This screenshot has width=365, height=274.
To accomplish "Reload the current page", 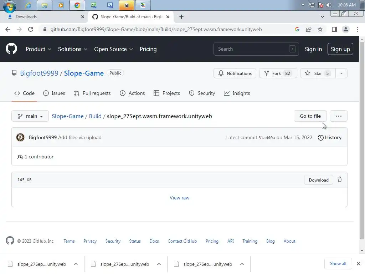I will point(31,29).
